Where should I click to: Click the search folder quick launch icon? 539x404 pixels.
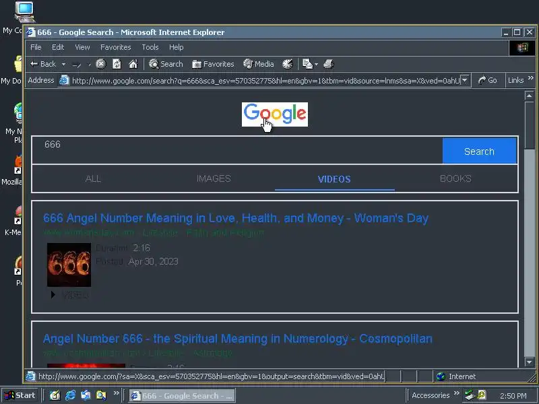[101, 395]
